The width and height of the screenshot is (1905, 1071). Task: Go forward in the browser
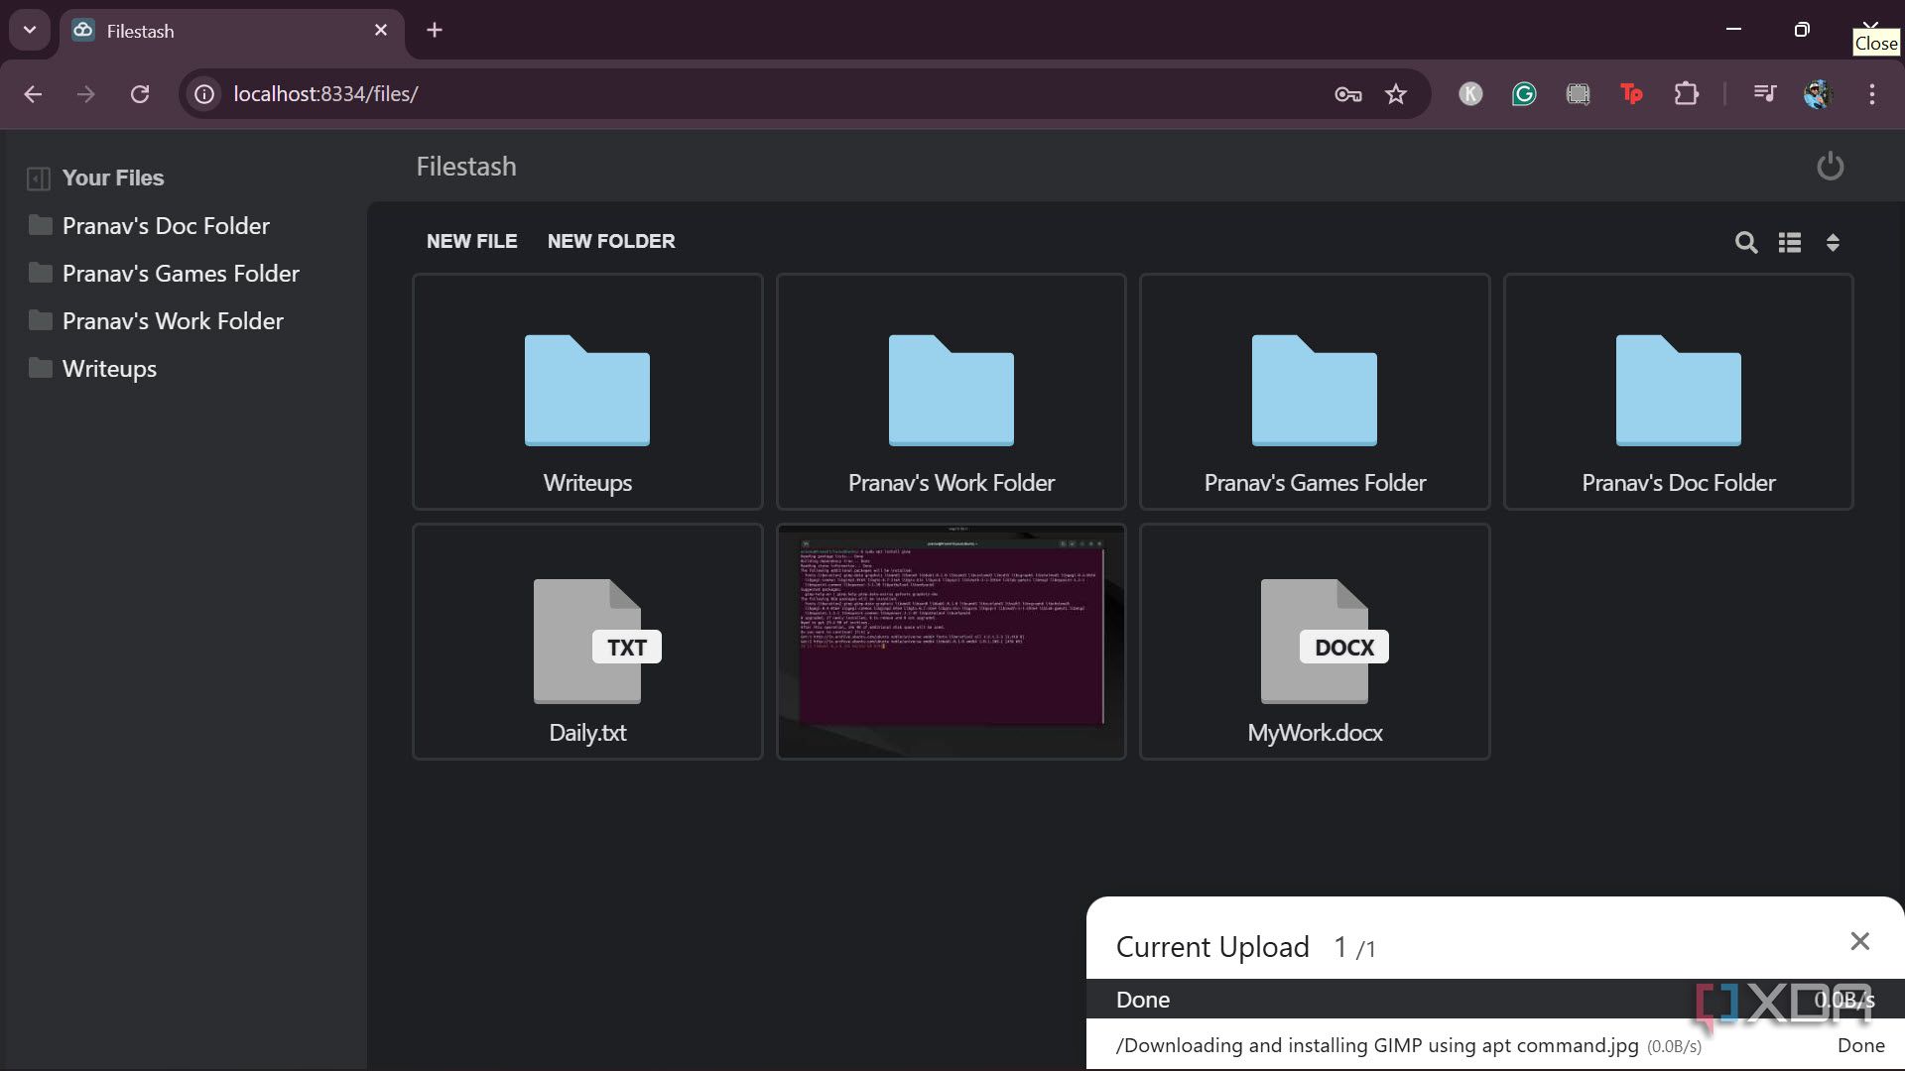[x=86, y=94]
